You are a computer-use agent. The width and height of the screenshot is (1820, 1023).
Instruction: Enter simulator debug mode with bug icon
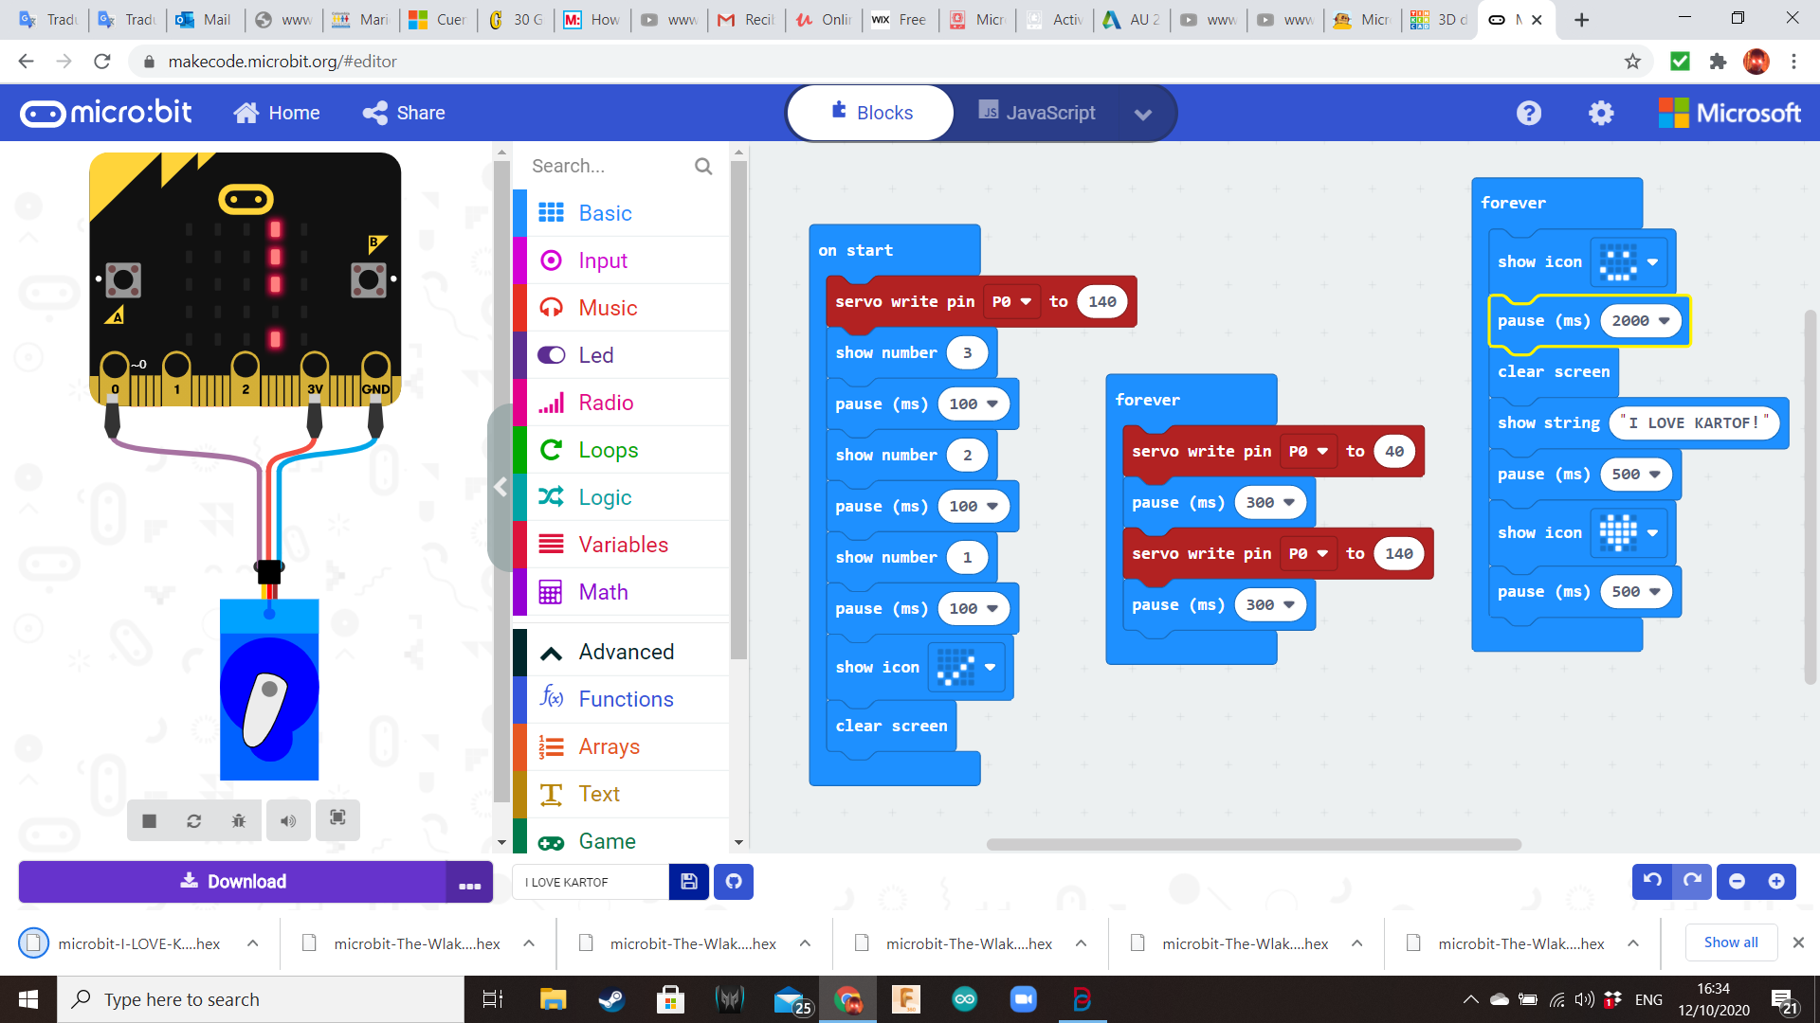[239, 820]
